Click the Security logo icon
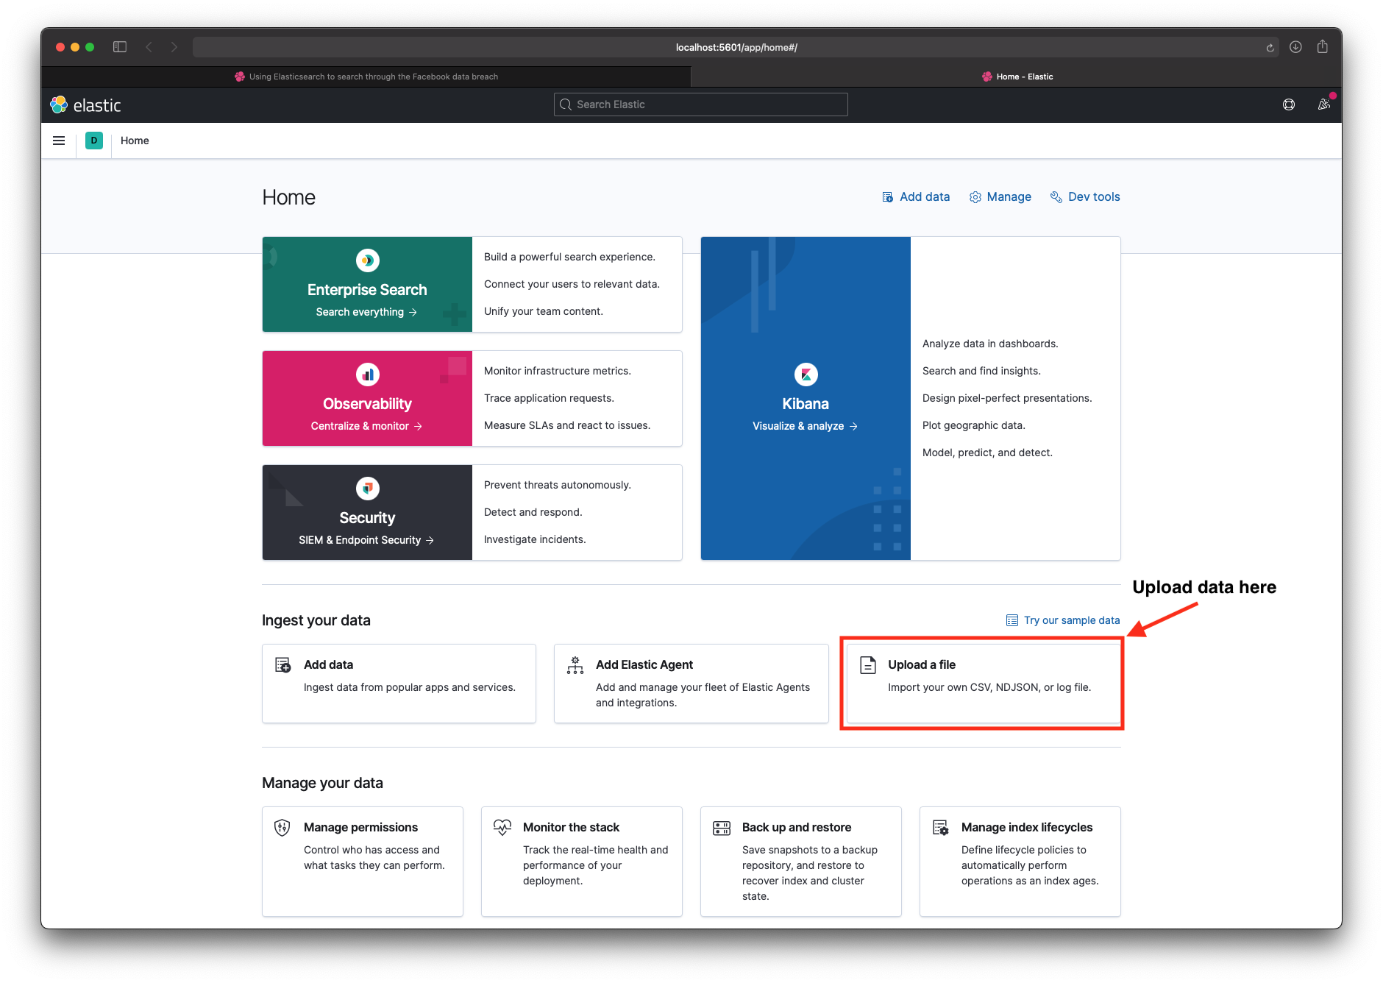The image size is (1383, 983). [367, 489]
